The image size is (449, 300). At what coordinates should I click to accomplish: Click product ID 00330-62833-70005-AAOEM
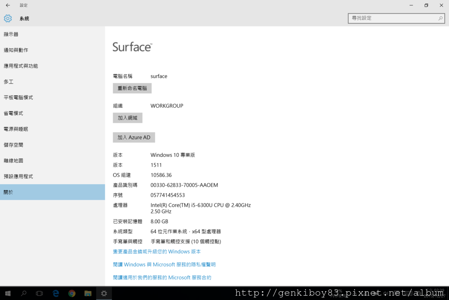coord(184,185)
